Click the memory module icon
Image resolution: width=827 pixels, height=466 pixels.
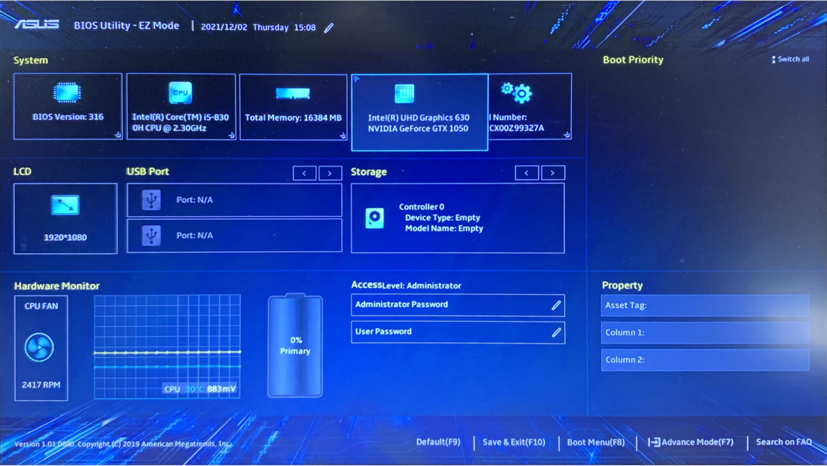(293, 94)
